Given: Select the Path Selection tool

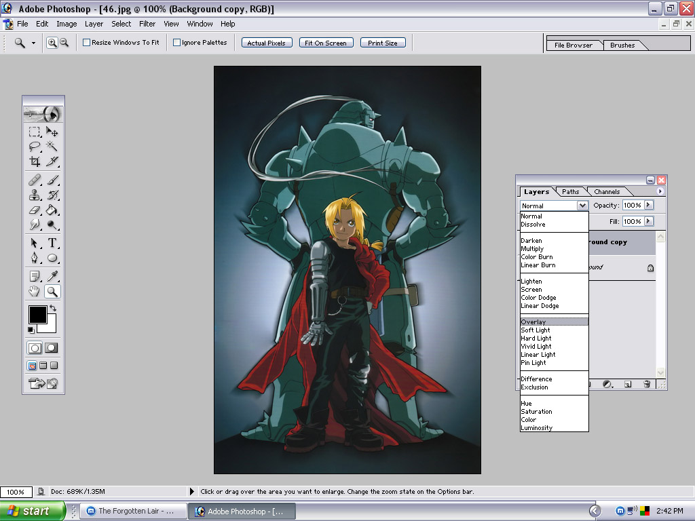Looking at the screenshot, I should pyautogui.click(x=35, y=243).
